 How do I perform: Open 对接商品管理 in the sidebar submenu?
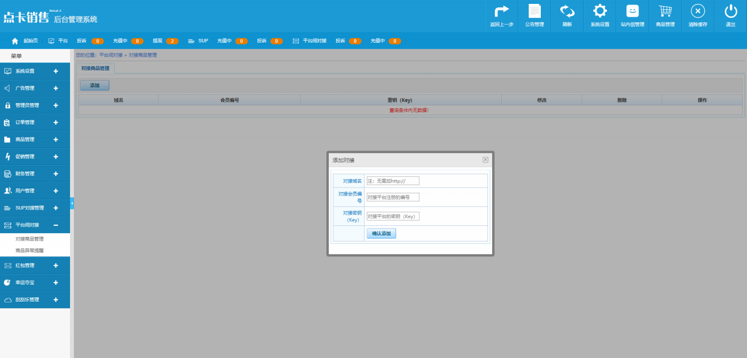click(30, 239)
